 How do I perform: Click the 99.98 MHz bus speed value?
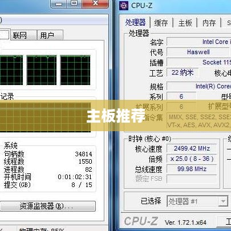tap(192, 169)
